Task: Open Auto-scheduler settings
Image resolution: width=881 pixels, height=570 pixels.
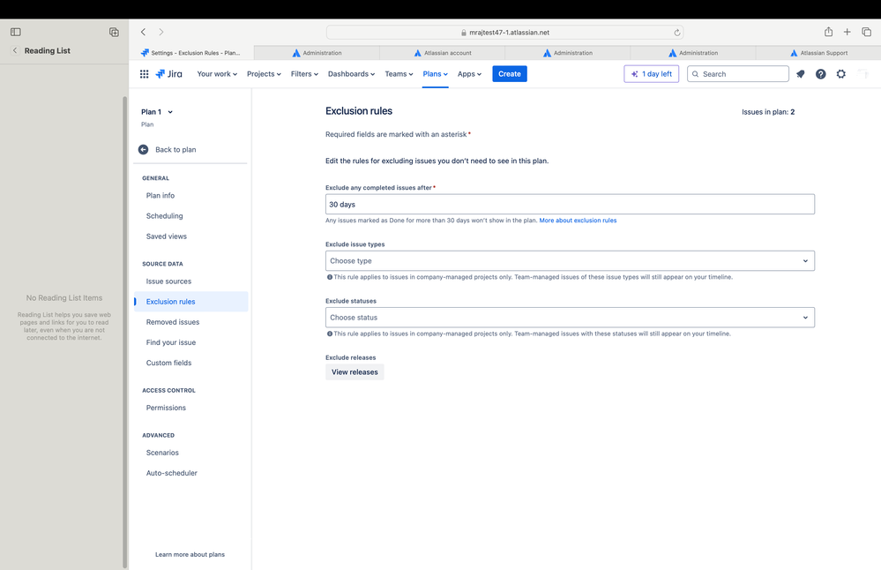Action: pos(171,473)
